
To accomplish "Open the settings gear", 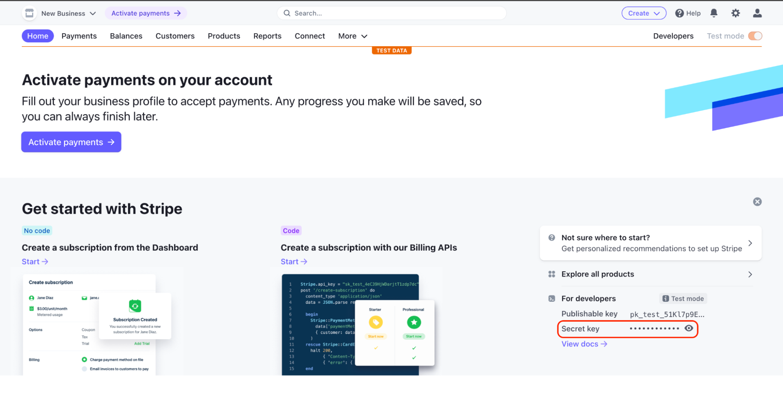I will pos(736,13).
